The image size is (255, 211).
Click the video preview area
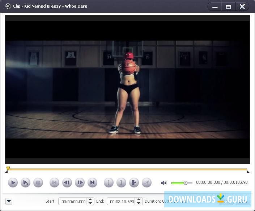coord(127,90)
